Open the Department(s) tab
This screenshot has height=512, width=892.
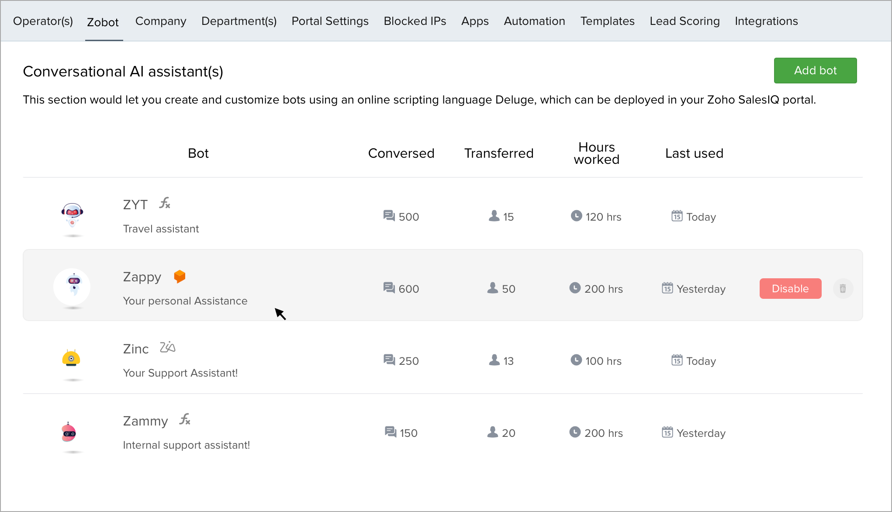239,21
